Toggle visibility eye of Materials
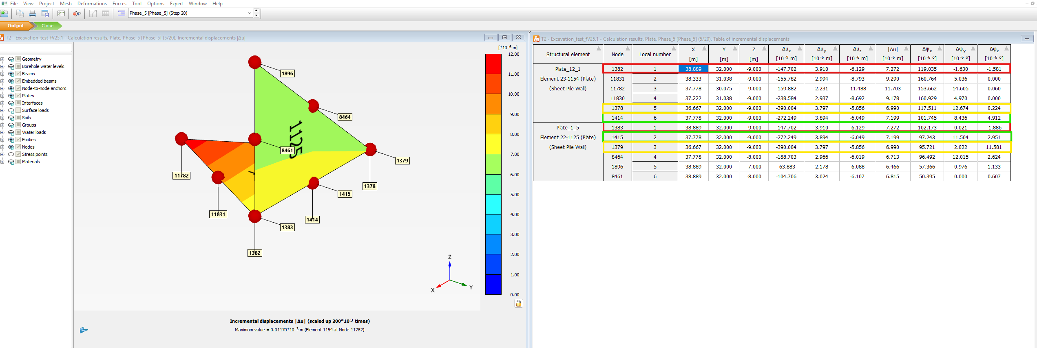The image size is (1037, 348). tap(11, 162)
